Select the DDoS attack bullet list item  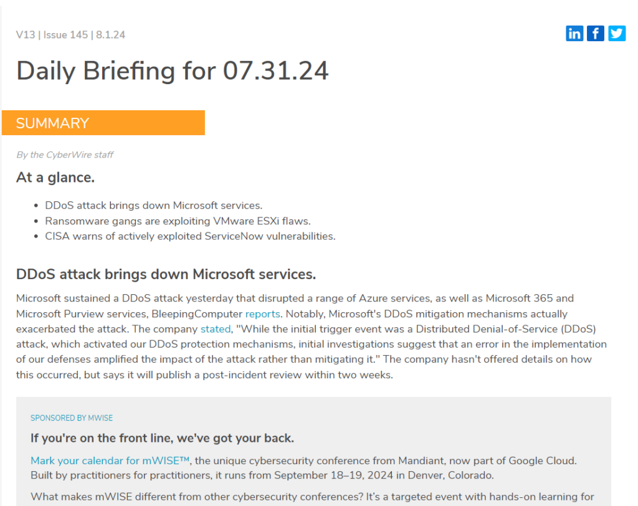(154, 205)
